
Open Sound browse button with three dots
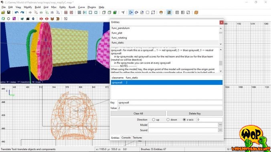coord(220,130)
